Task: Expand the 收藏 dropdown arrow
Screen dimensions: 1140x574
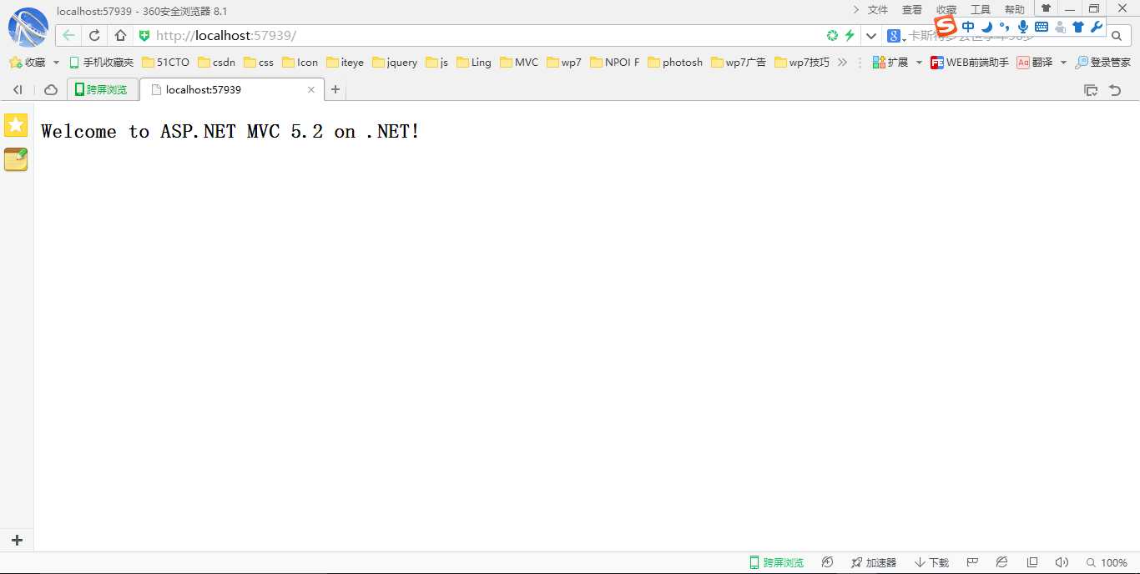Action: (57, 63)
